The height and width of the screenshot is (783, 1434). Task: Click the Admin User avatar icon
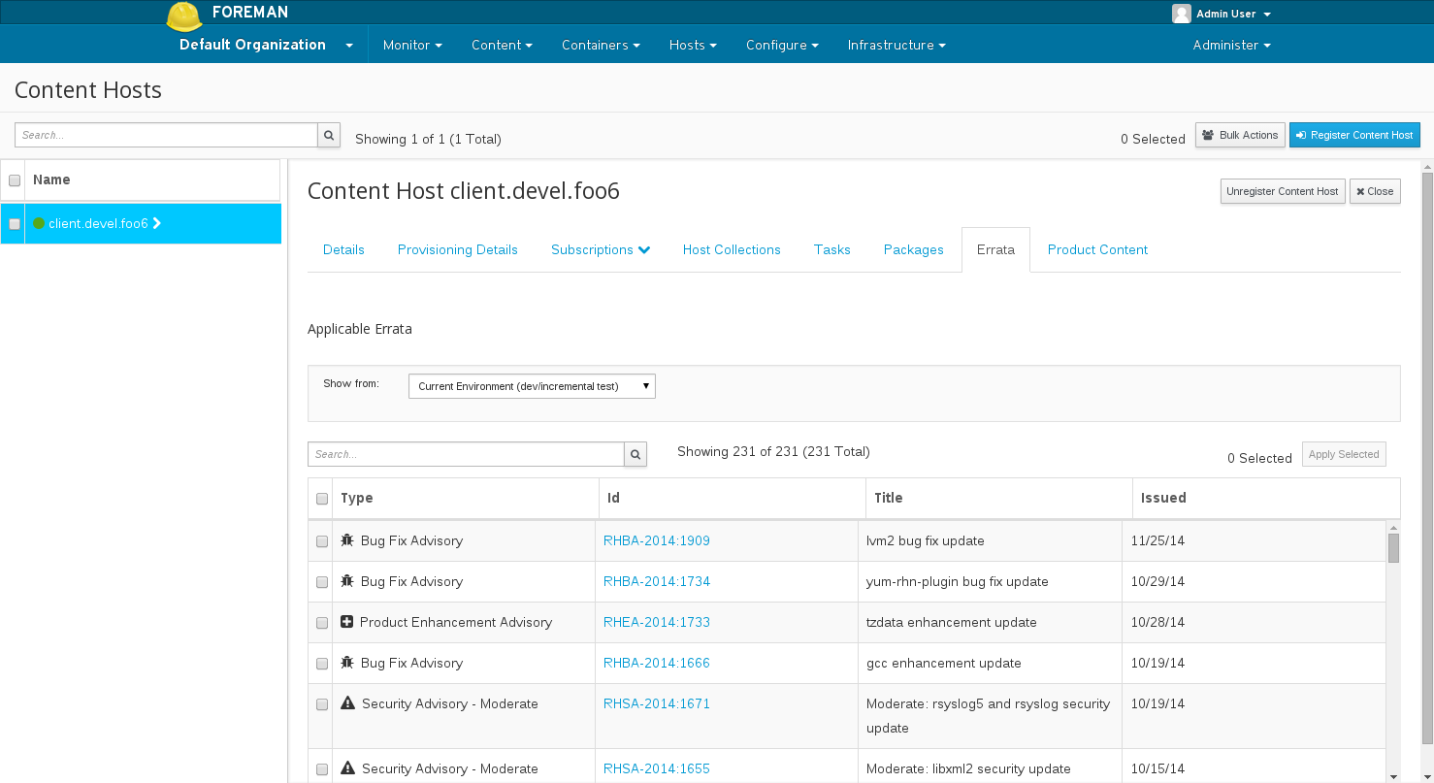click(1181, 14)
